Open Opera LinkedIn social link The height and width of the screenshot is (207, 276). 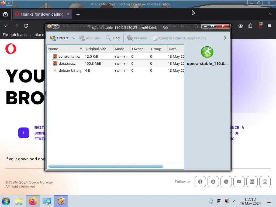click(x=252, y=182)
